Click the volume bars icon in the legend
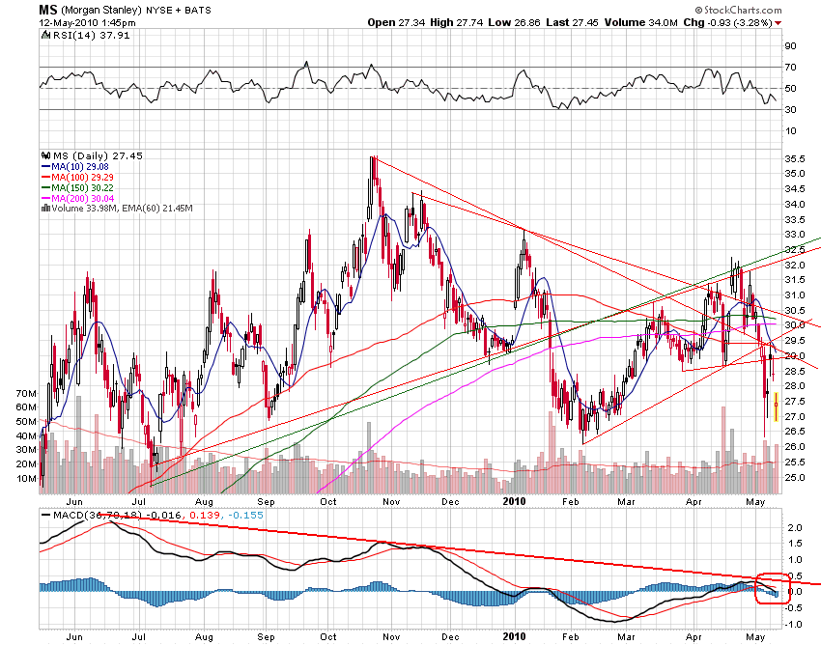This screenshot has height=645, width=821. (45, 209)
